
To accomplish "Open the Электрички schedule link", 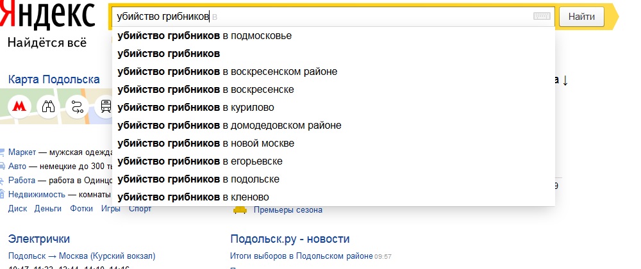I will click(x=39, y=239).
